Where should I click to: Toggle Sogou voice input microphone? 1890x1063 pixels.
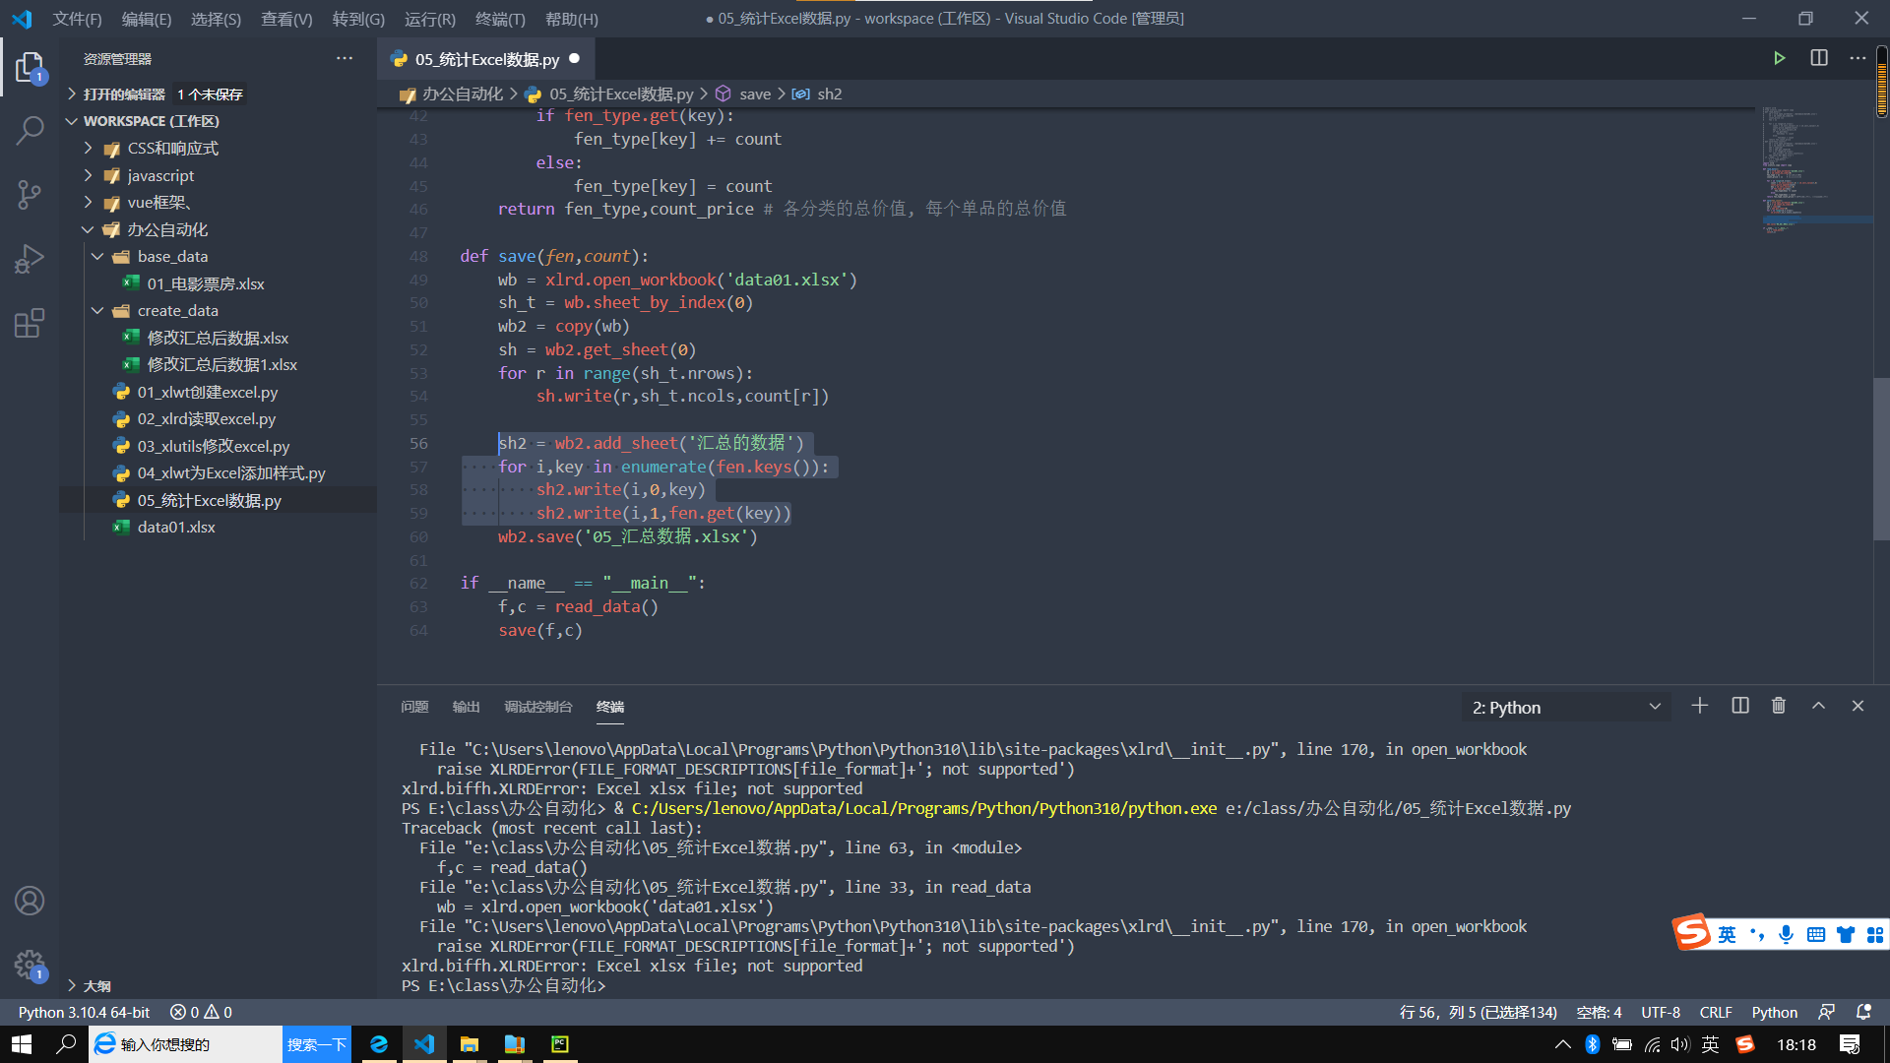pyautogui.click(x=1786, y=934)
